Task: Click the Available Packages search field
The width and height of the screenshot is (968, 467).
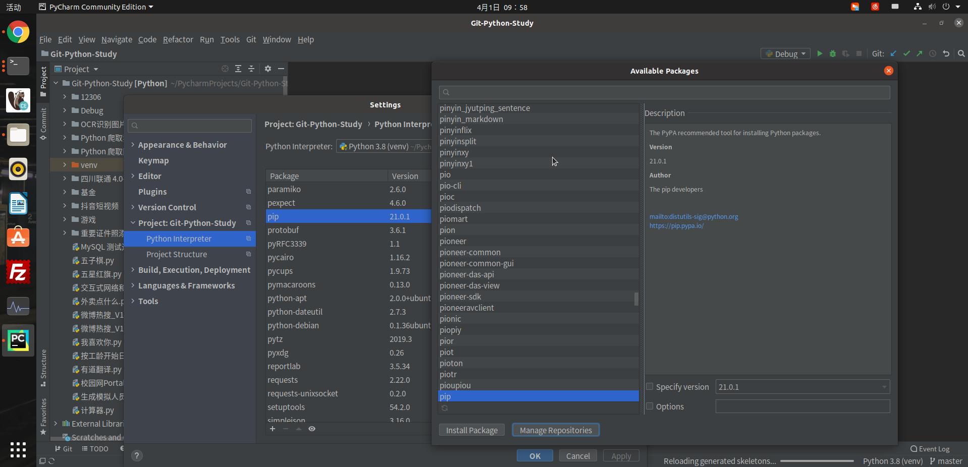Action: [x=664, y=92]
